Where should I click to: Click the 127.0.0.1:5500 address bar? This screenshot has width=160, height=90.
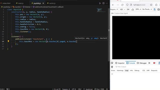tap(139, 5)
